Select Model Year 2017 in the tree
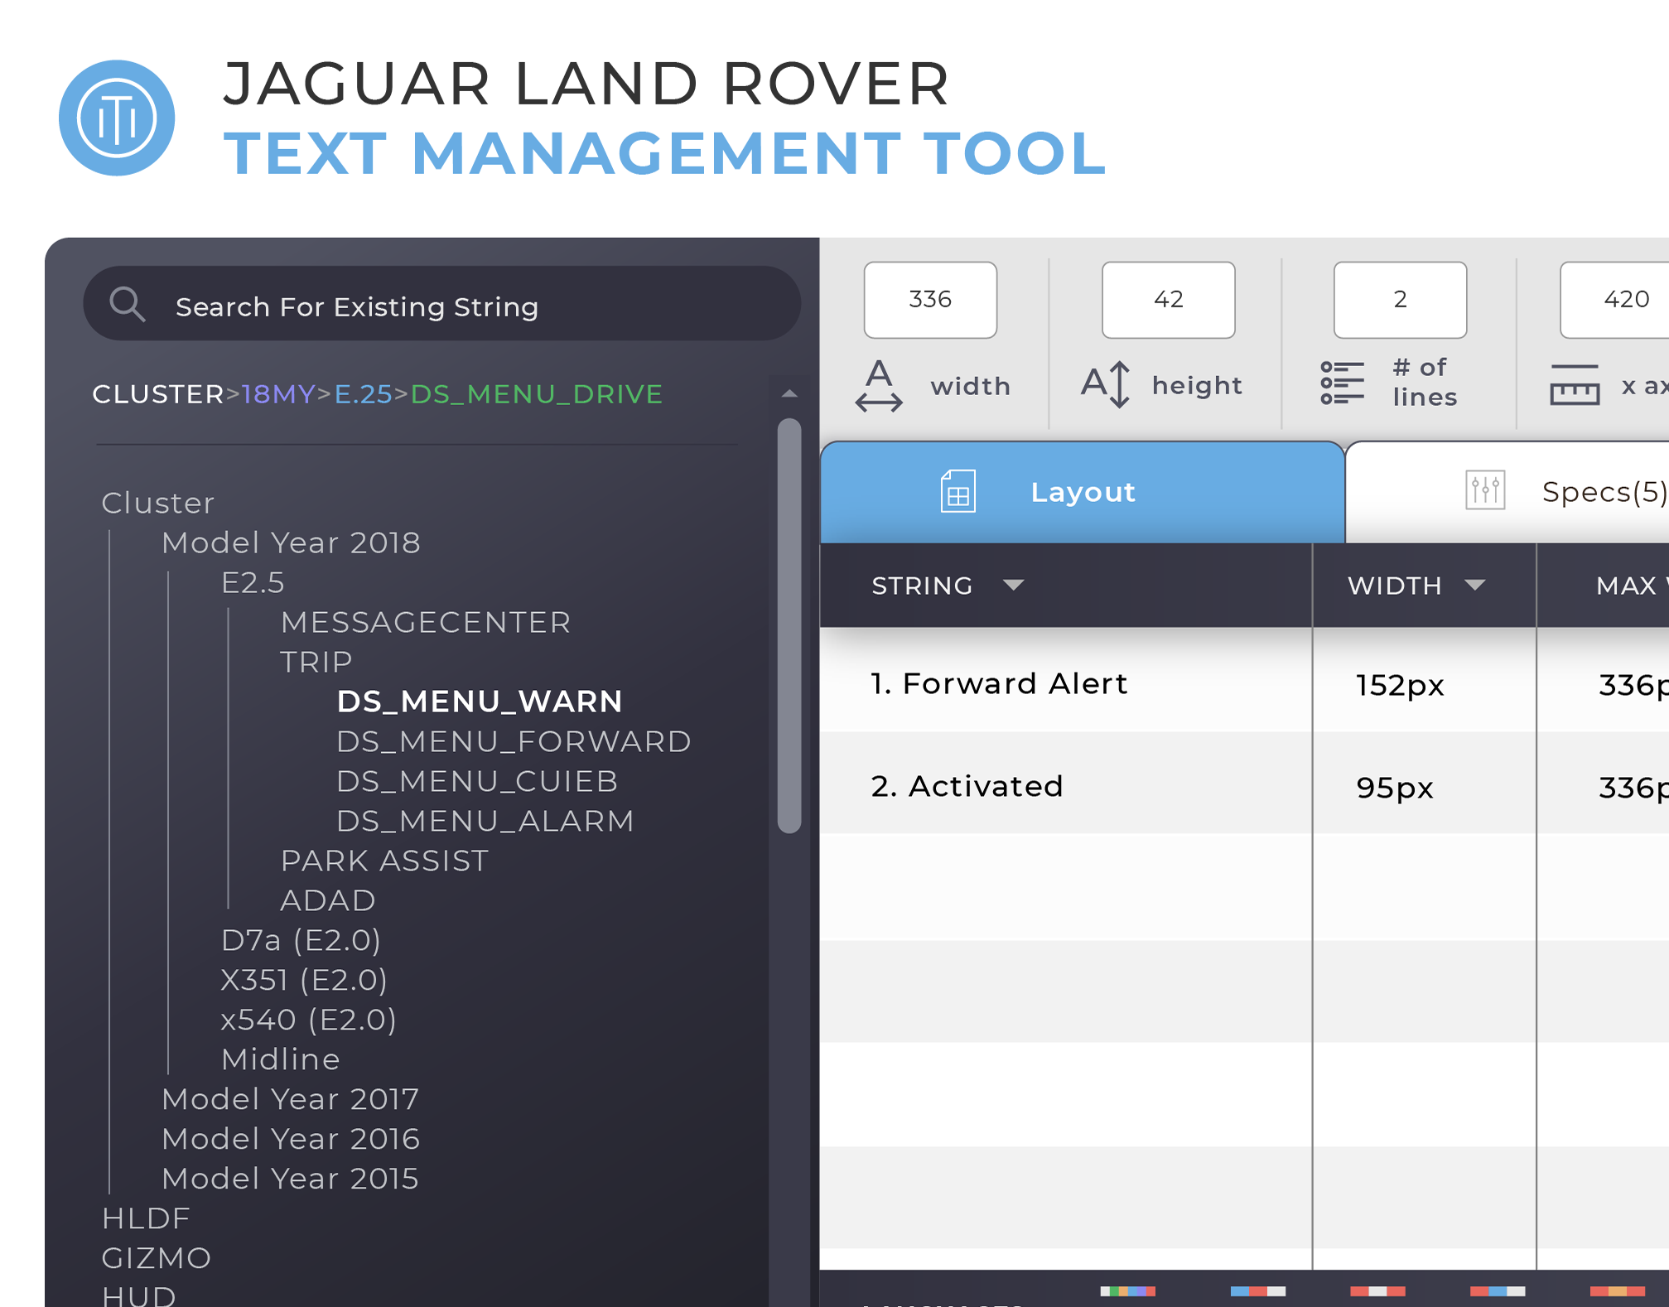 pos(291,1099)
